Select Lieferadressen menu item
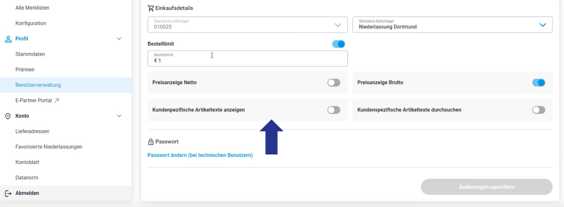Image resolution: width=564 pixels, height=207 pixels. click(x=32, y=131)
